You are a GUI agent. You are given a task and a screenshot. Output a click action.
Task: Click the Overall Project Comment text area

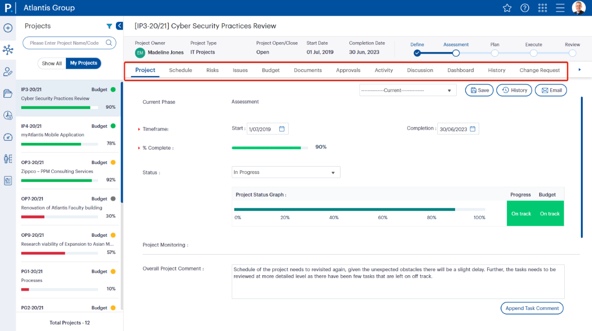pyautogui.click(x=398, y=281)
